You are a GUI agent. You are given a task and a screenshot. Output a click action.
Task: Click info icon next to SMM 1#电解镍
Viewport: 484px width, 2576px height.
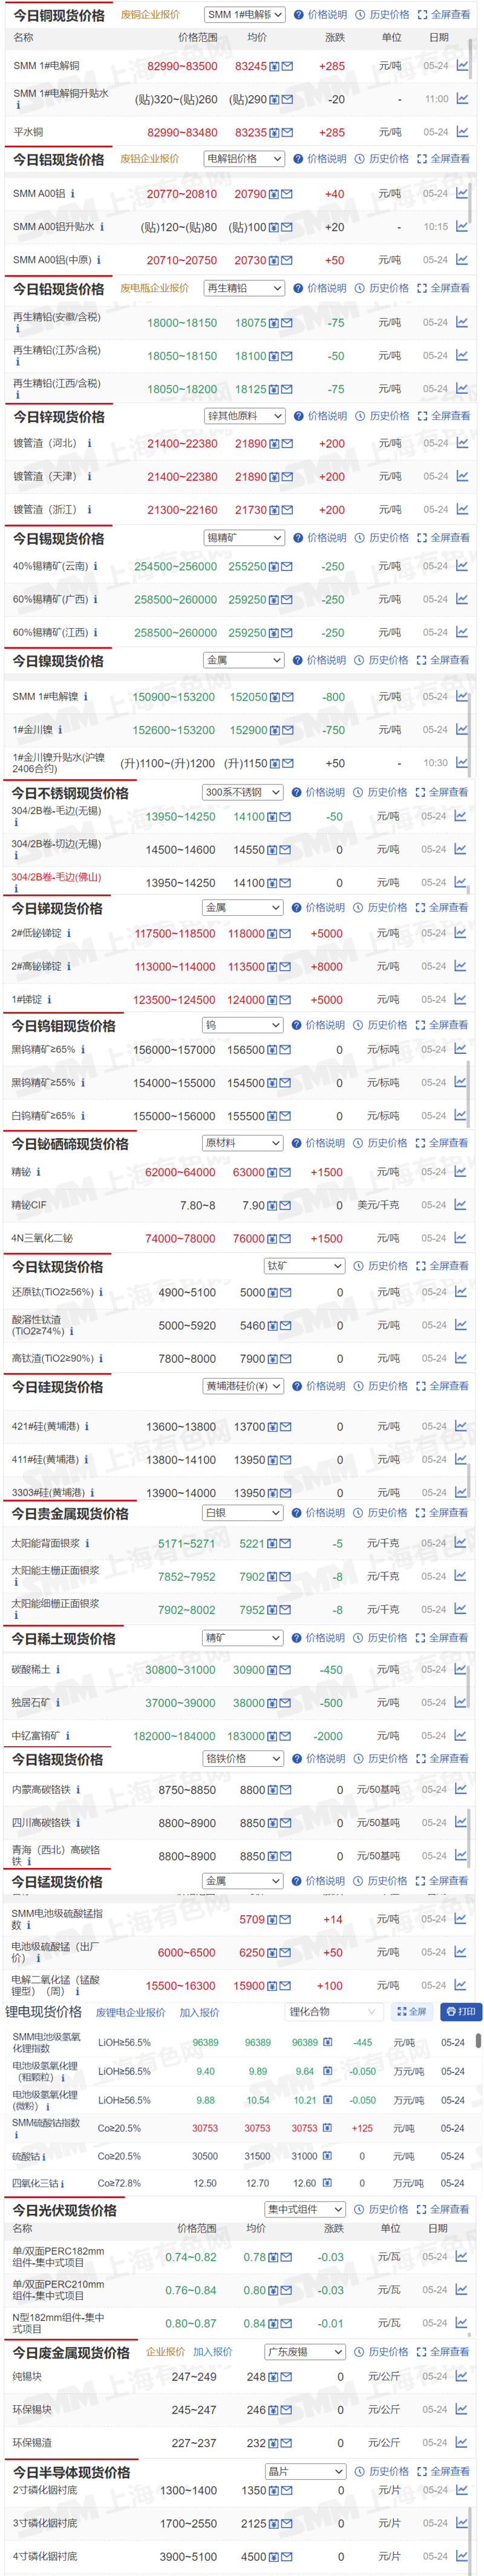(x=86, y=697)
